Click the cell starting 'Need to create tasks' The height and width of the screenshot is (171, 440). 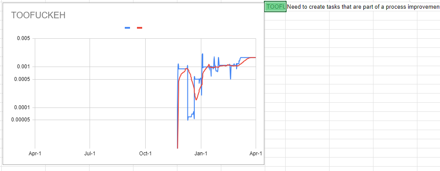(363, 7)
